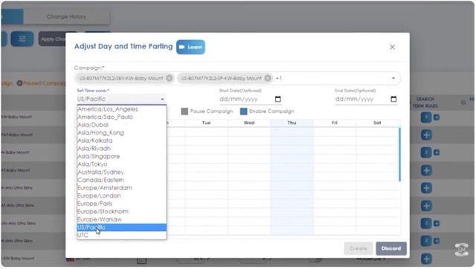Select the highlighted US/Pacific option
Screen dimensions: 476x269
coord(121,227)
